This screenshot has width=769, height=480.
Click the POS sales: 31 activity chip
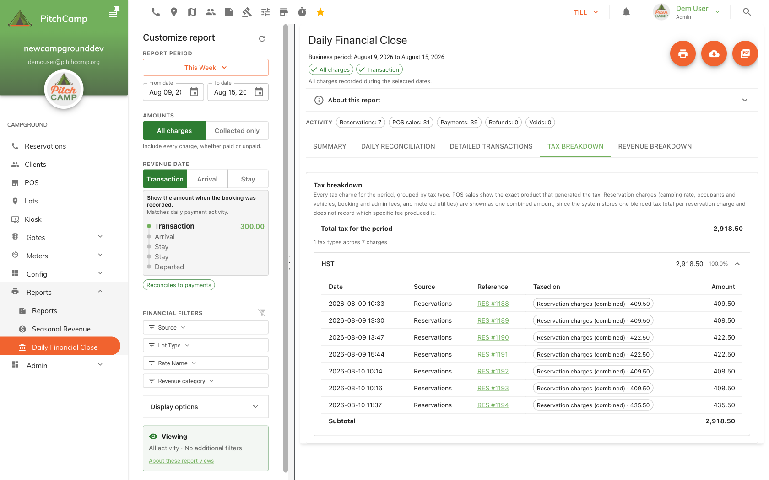click(411, 123)
